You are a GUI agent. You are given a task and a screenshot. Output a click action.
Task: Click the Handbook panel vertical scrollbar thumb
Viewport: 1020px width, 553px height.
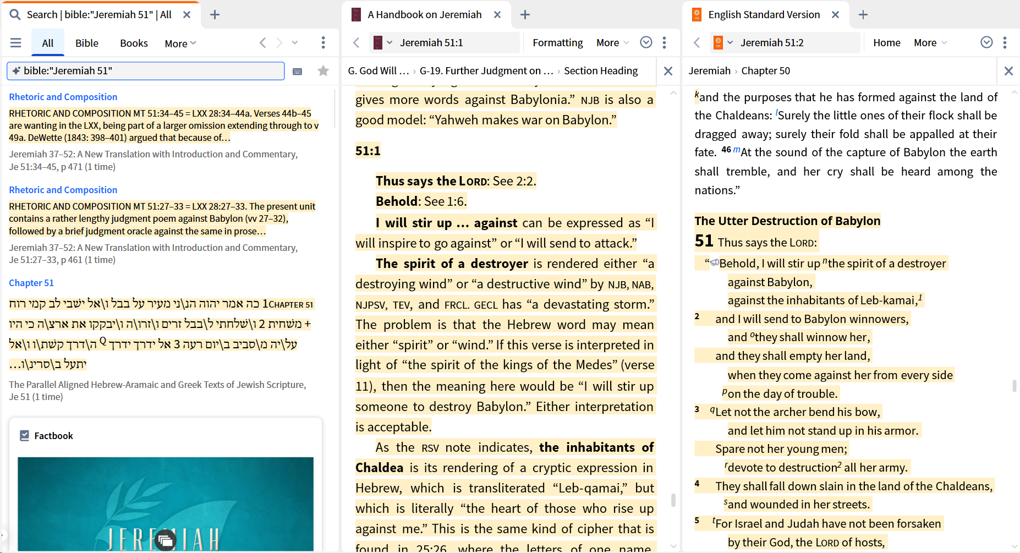(673, 500)
